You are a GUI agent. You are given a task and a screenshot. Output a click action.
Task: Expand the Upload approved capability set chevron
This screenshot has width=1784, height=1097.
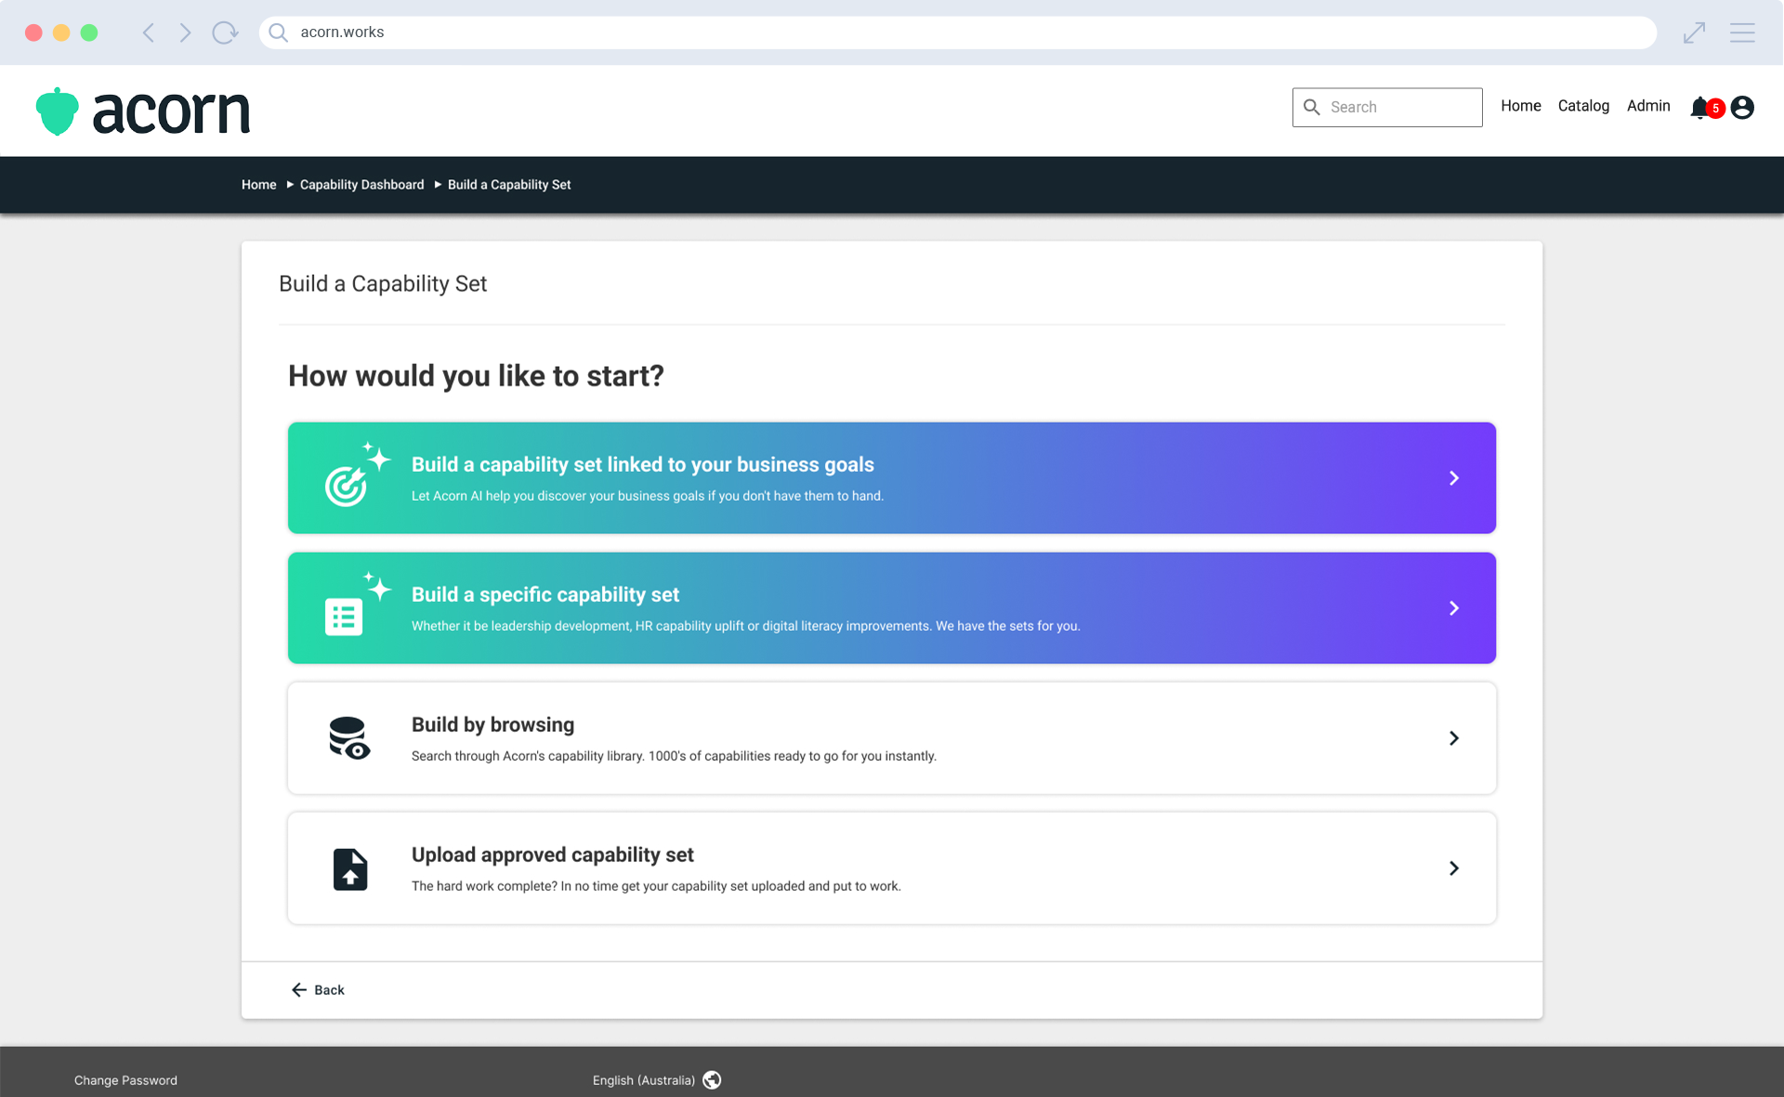pyautogui.click(x=1454, y=868)
